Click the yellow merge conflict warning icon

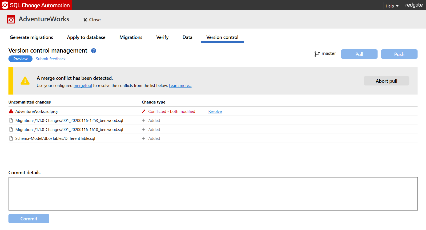(25, 81)
